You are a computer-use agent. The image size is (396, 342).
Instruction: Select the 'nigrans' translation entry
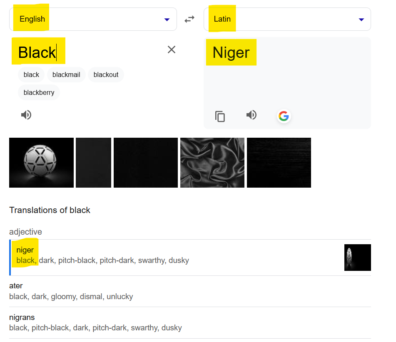[x=190, y=323]
